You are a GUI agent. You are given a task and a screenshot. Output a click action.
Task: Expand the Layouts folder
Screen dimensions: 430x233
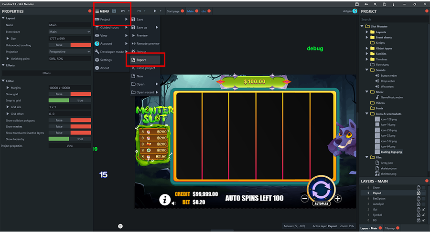pos(367,32)
